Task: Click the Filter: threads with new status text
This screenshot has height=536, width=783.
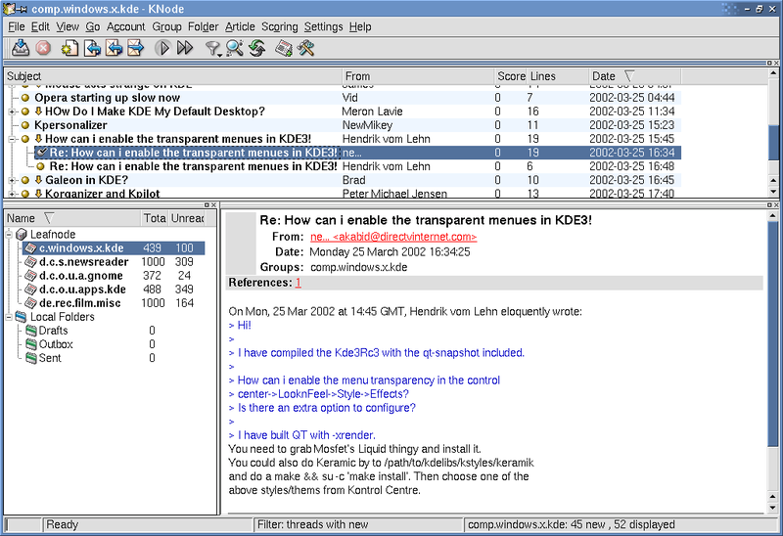Action: click(x=312, y=524)
